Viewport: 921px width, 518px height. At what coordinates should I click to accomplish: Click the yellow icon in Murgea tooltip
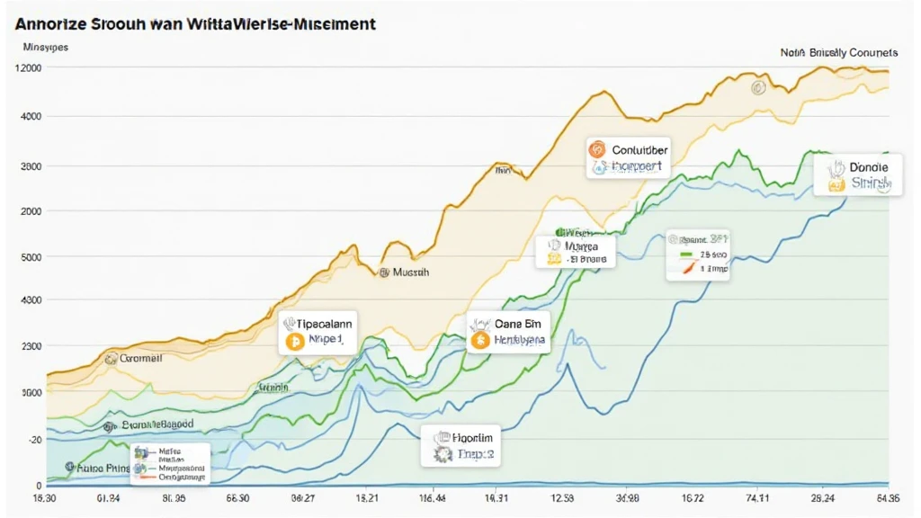coord(554,259)
